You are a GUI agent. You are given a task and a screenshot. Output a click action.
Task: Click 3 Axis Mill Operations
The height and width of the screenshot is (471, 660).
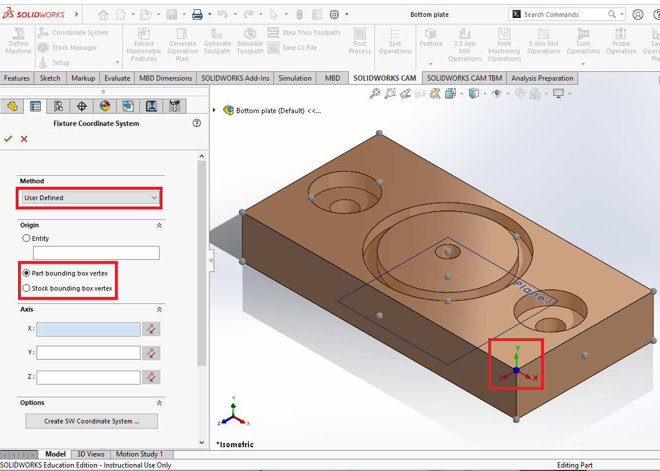[544, 41]
